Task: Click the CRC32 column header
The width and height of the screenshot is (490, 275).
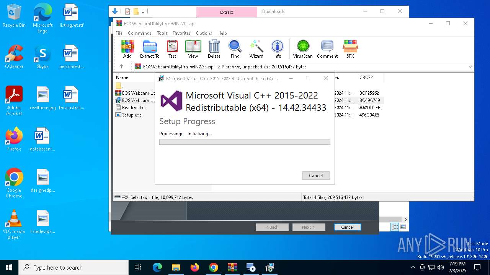Action: pyautogui.click(x=366, y=78)
